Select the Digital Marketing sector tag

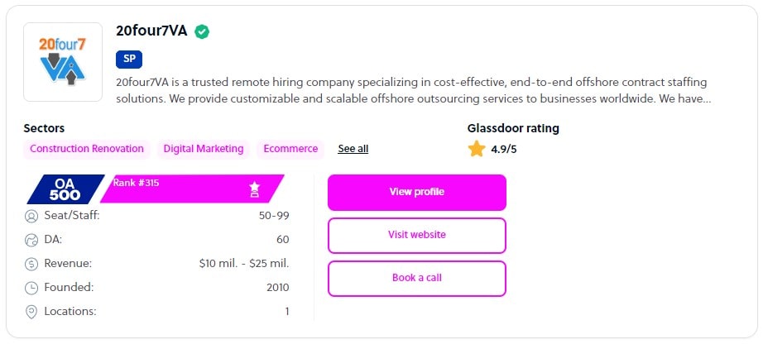coord(204,149)
